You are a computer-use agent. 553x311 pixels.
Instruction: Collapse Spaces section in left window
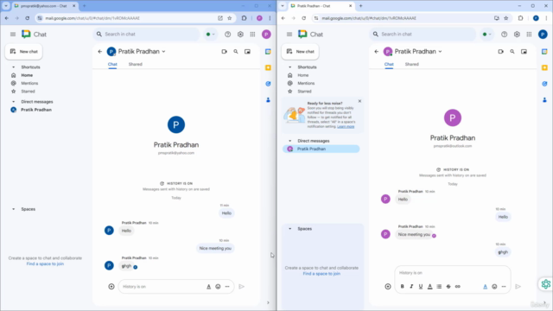click(14, 209)
